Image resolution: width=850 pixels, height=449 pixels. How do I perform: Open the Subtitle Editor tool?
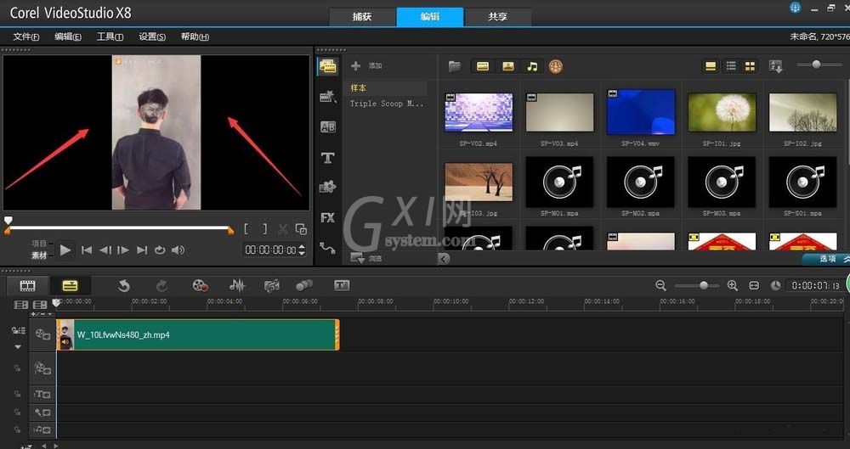(x=342, y=285)
